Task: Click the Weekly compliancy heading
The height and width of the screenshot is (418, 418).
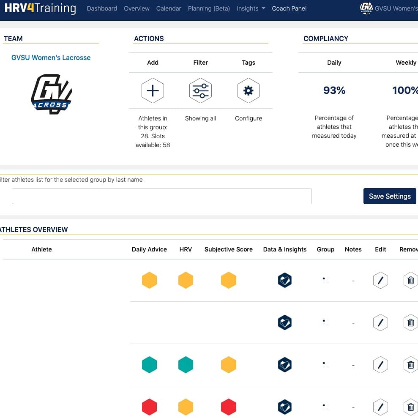Action: click(x=406, y=63)
